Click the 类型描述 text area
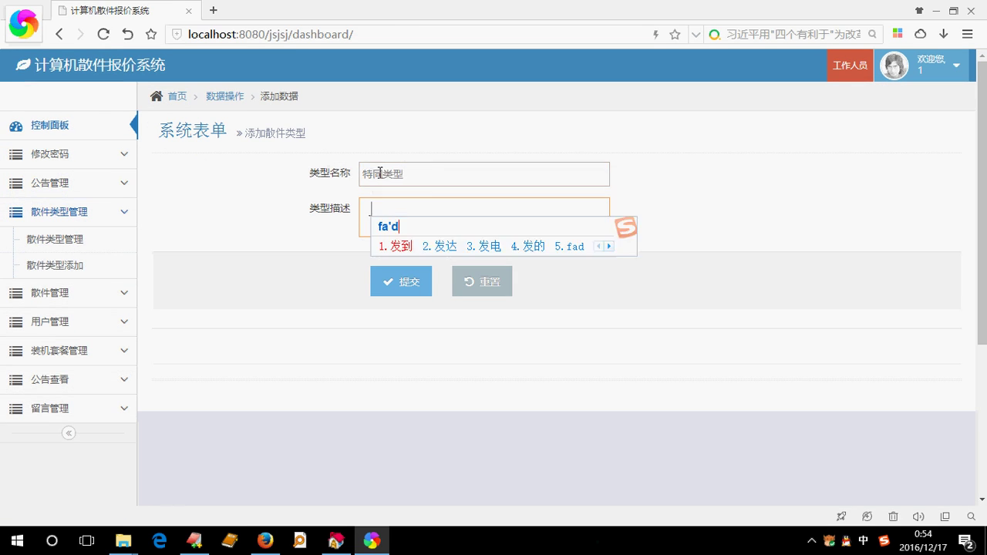Image resolution: width=987 pixels, height=555 pixels. (484, 217)
